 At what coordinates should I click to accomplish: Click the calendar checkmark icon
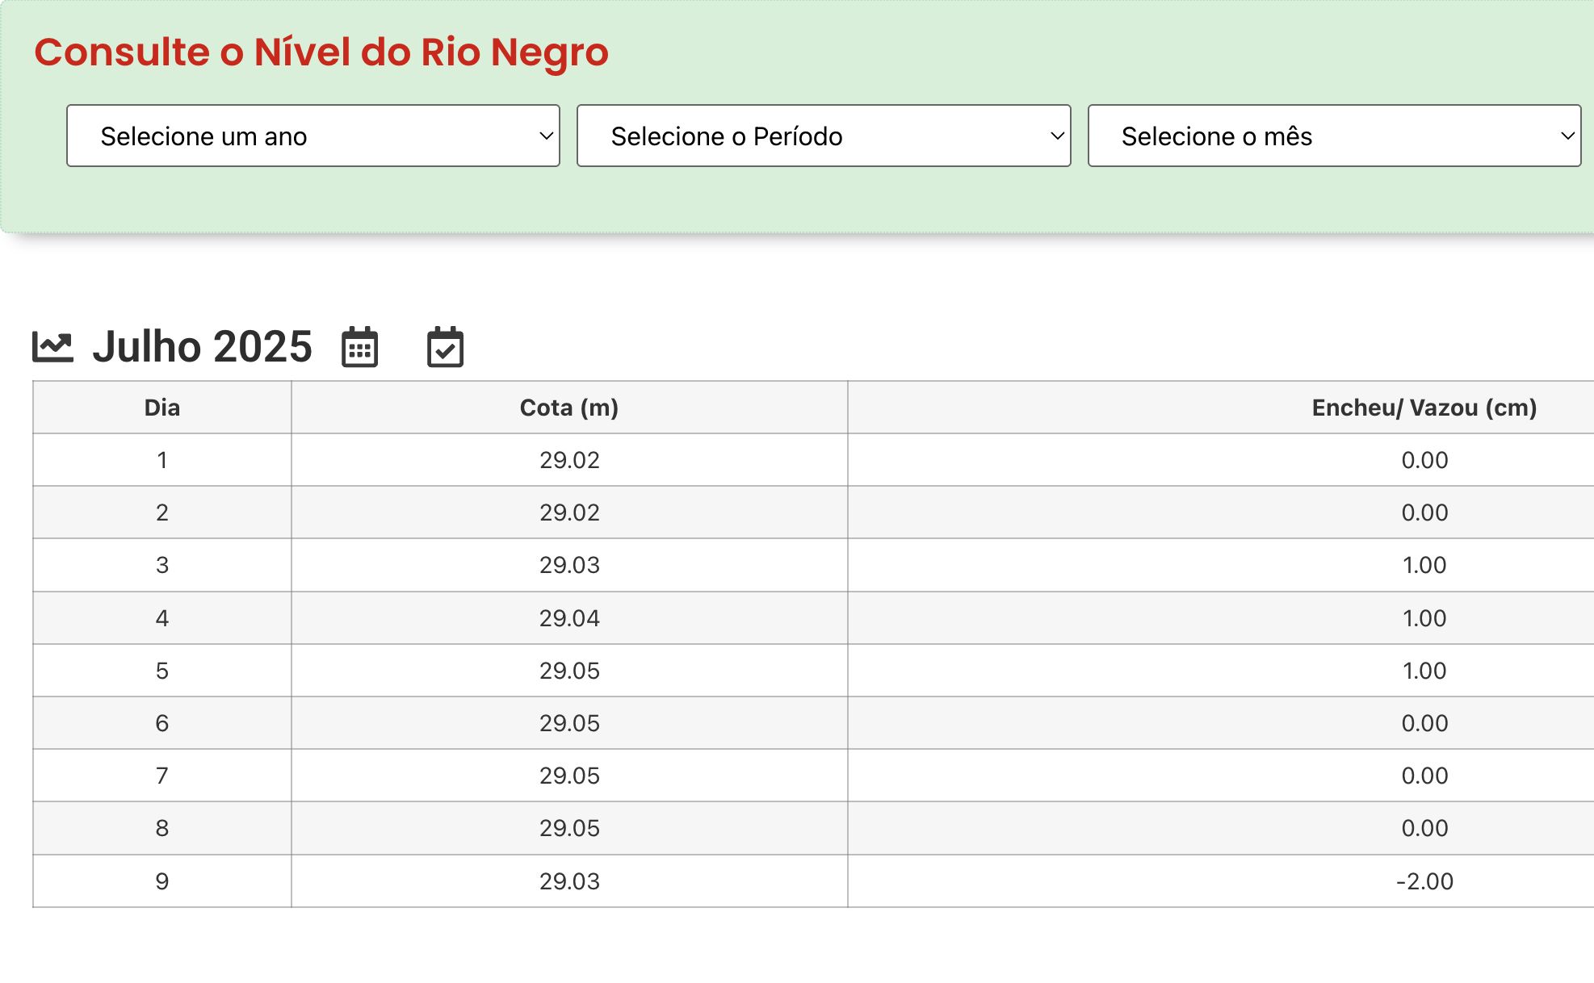(445, 347)
